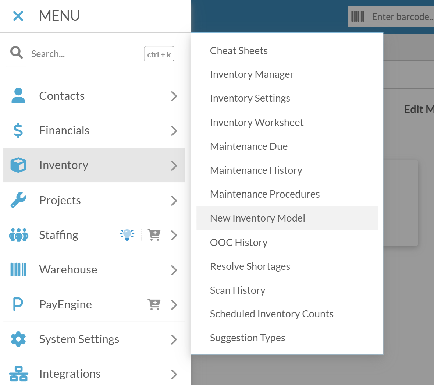
Task: Close the menu with the X icon
Action: (18, 16)
